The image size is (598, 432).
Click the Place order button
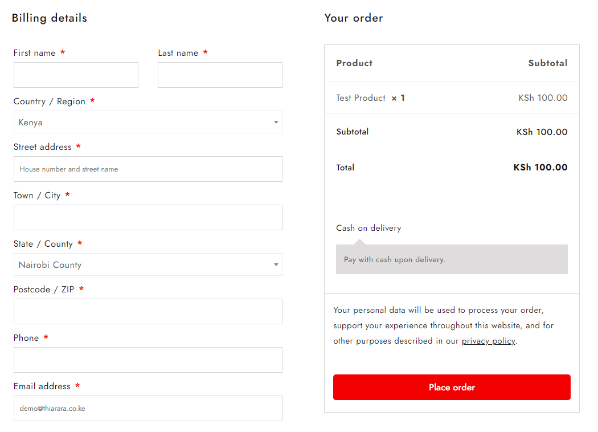pyautogui.click(x=452, y=388)
